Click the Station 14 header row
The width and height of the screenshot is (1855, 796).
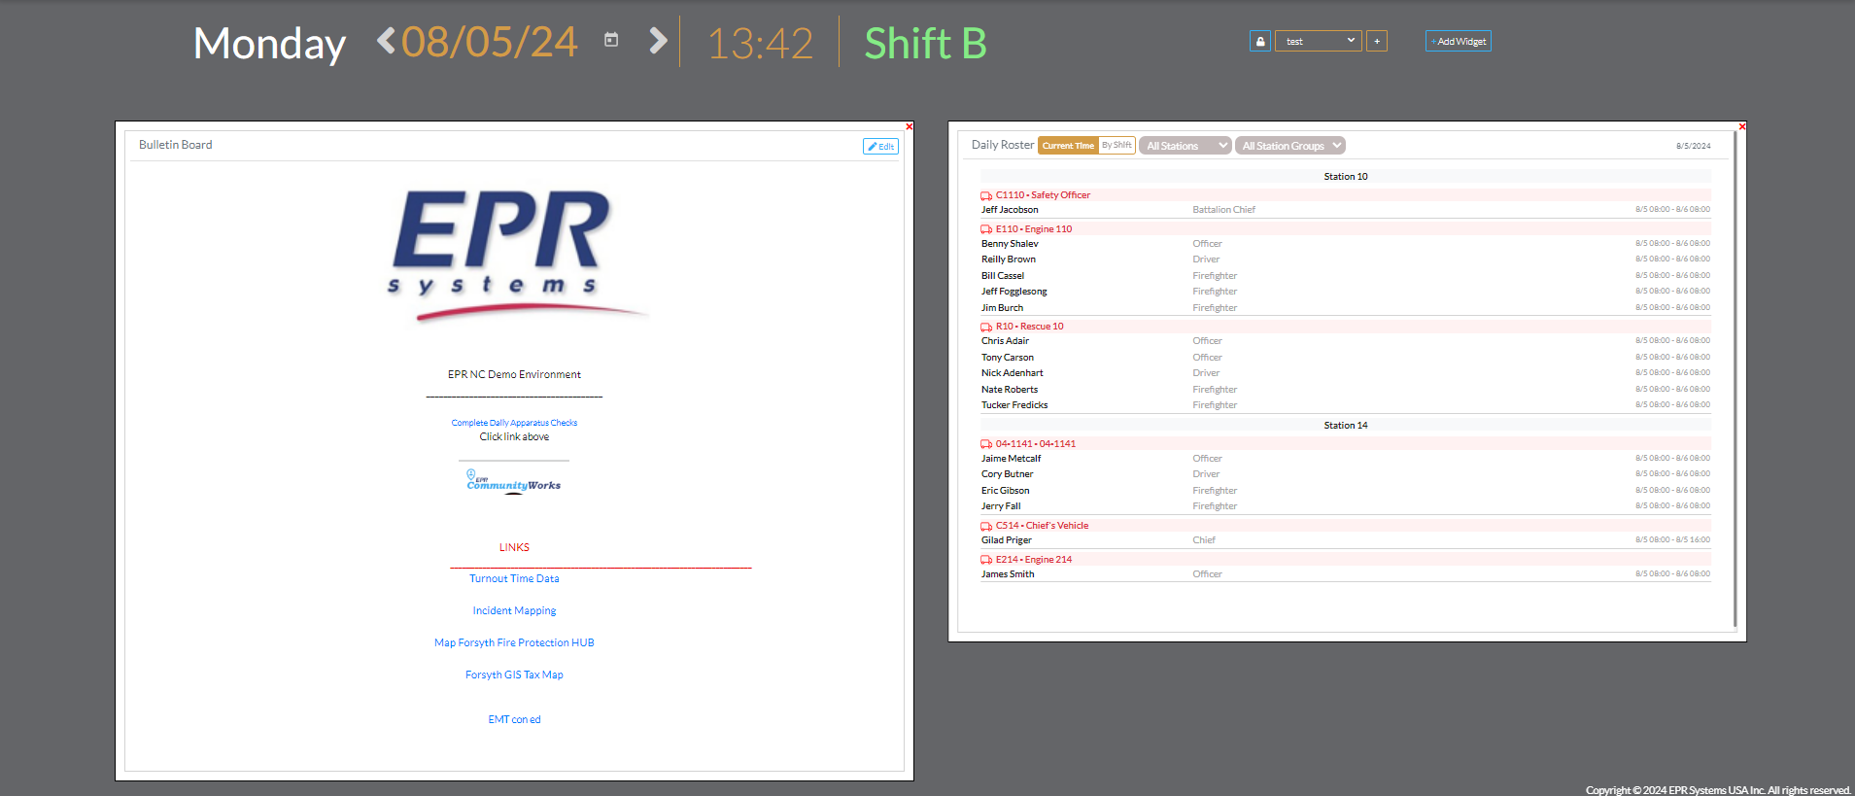[x=1346, y=426]
